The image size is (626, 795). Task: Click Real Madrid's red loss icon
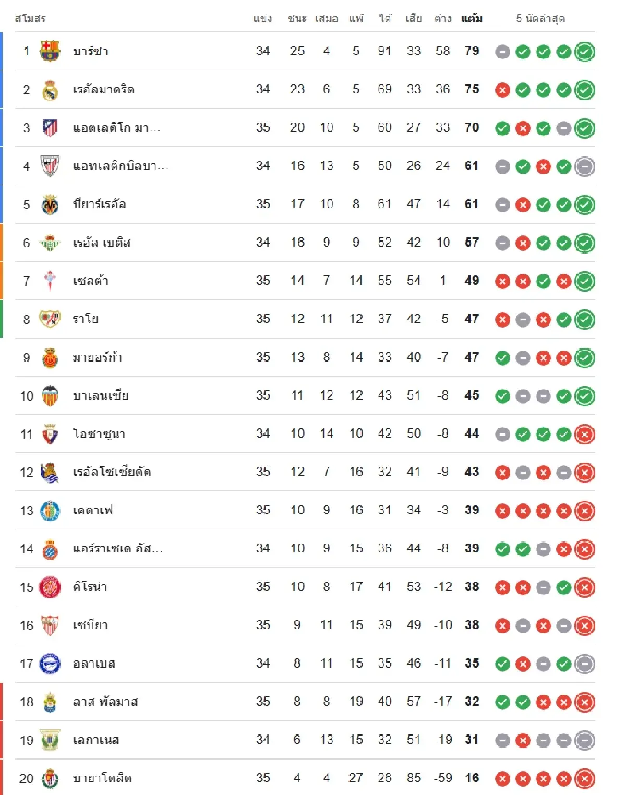502,90
